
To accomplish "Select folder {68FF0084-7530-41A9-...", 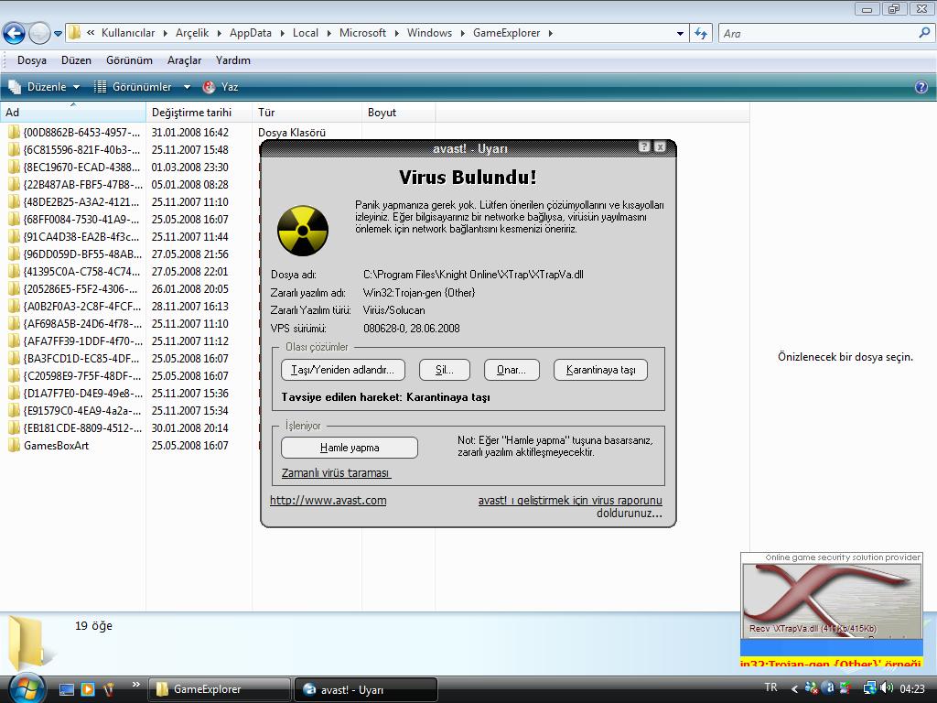I will [x=75, y=220].
